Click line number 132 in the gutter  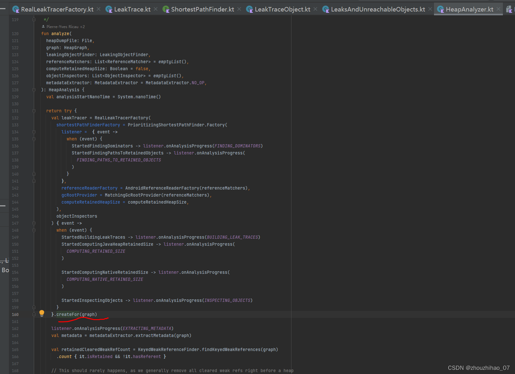point(15,118)
